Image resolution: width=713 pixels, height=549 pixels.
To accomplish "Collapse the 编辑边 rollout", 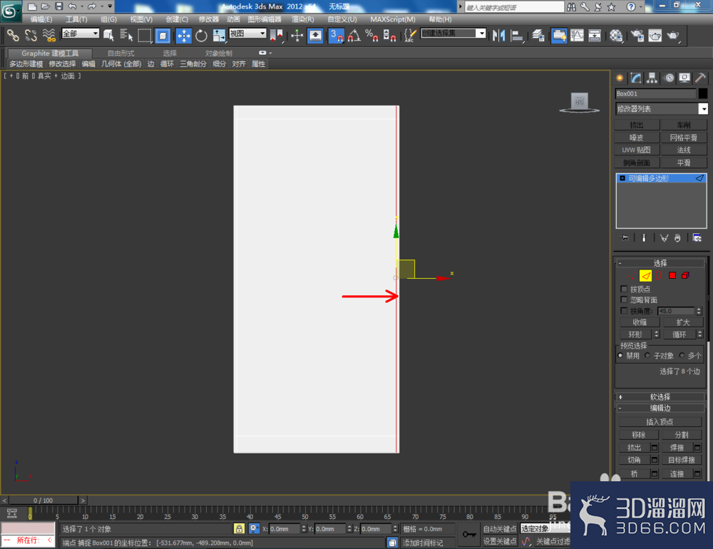I will click(x=660, y=408).
